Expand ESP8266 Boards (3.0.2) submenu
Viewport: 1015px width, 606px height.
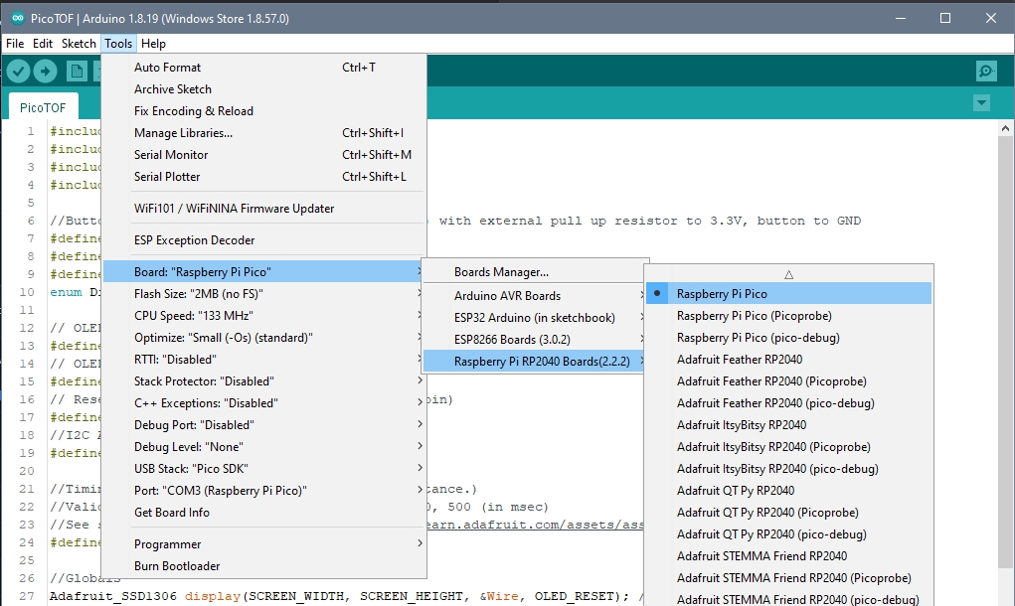534,340
